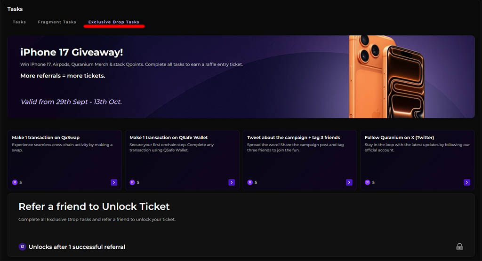Click the Qpoints coin icon on Tweet campaign card
This screenshot has width=482, height=261.
point(250,182)
